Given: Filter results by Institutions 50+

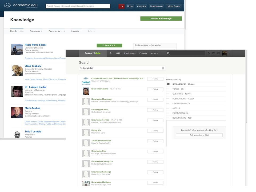Looking at the screenshot, I should [x=181, y=113].
